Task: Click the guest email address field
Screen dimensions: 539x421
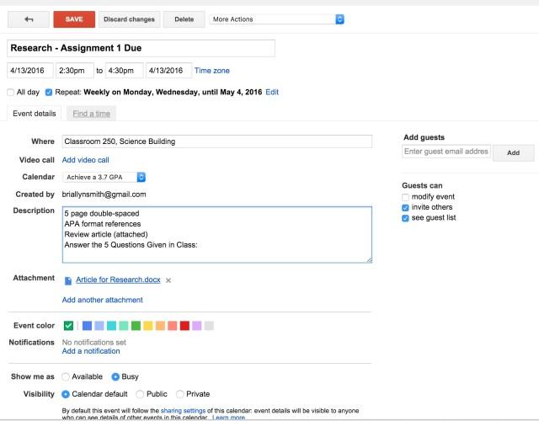Action: [x=446, y=152]
